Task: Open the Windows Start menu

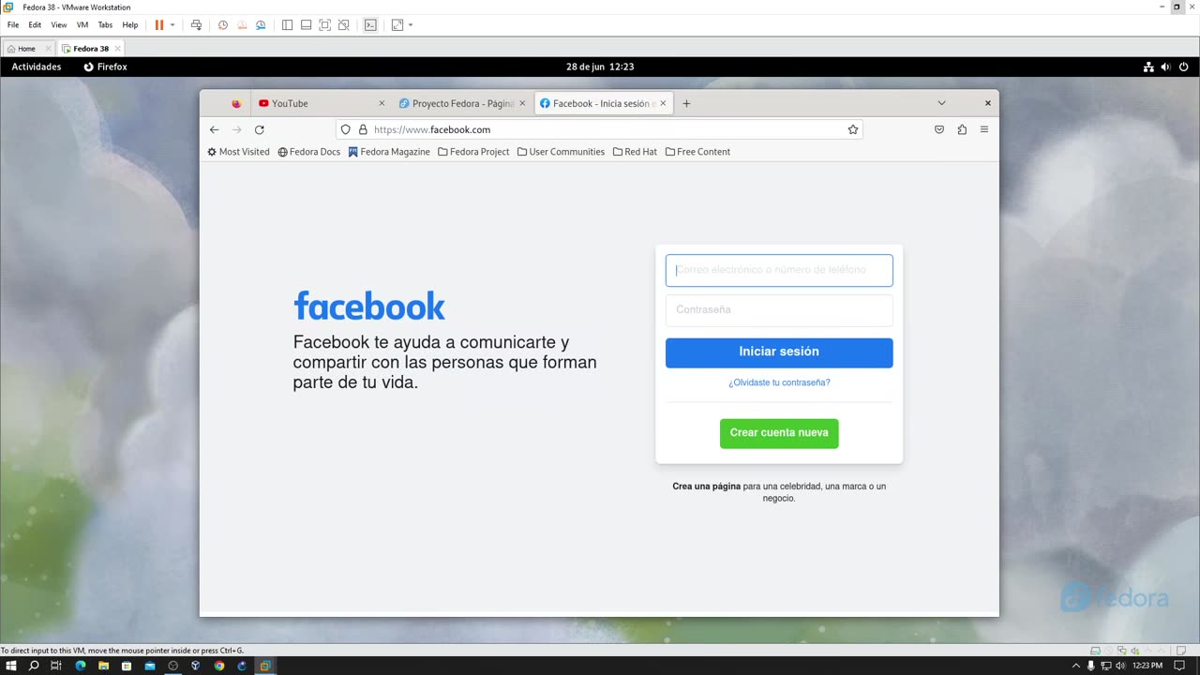Action: click(x=11, y=666)
